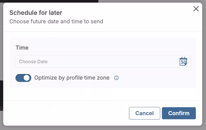
Task: Close the Schedule for later dialog
Action: (196, 9)
